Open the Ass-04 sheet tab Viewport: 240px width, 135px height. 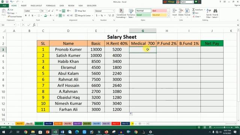48,123
